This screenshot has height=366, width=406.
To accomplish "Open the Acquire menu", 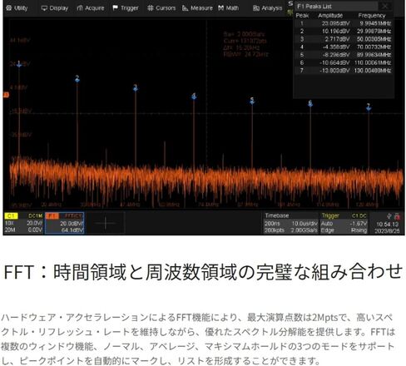I will [91, 8].
